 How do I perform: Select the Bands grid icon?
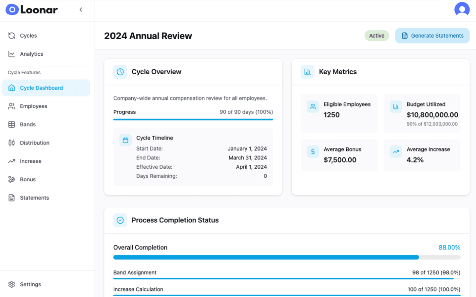click(x=11, y=124)
